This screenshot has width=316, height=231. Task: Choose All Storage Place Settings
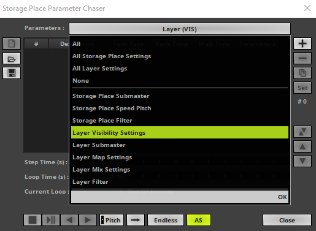pos(112,56)
